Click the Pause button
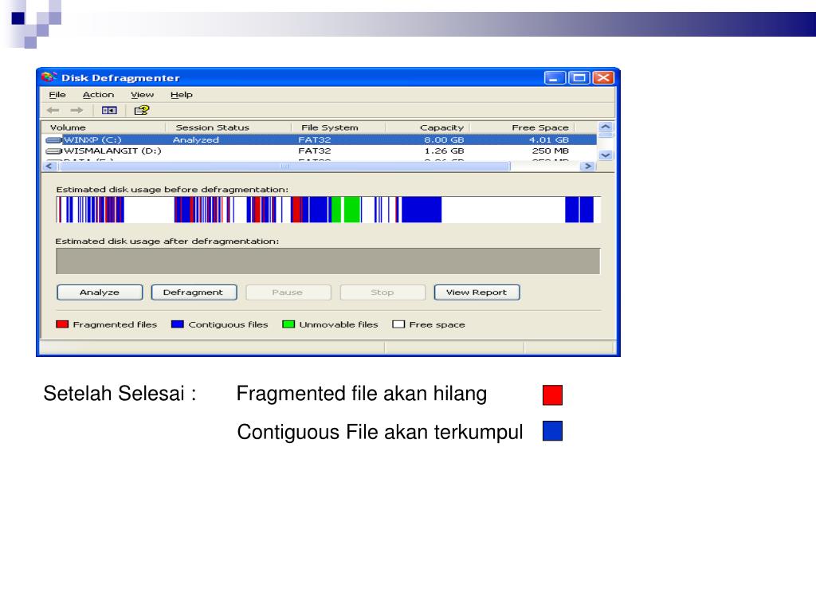The image size is (816, 612). click(x=288, y=292)
